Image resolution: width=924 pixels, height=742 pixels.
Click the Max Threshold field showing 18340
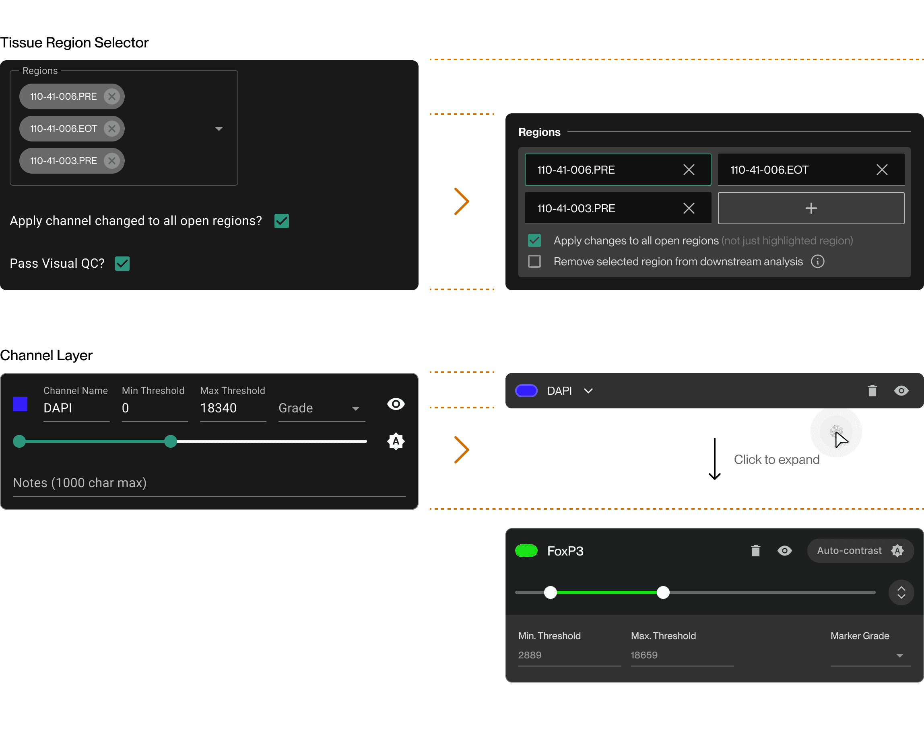click(233, 408)
